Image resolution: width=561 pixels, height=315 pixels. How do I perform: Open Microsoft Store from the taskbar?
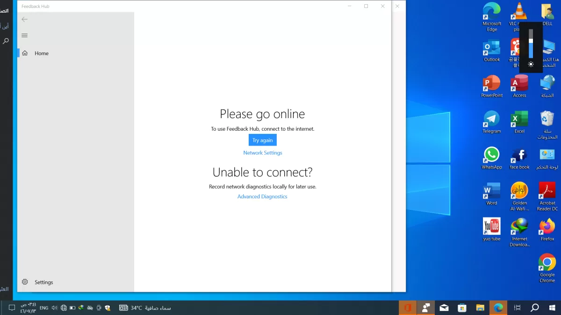click(x=462, y=308)
